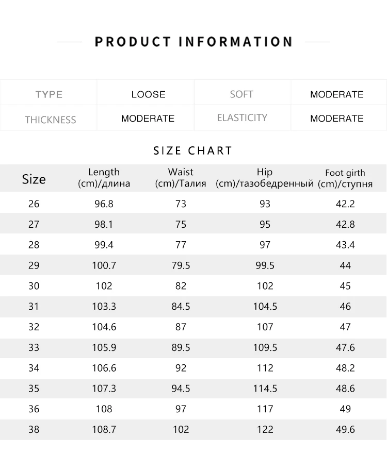
Task: Click the PRODUCT INFORMATION heading
Action: [193, 42]
